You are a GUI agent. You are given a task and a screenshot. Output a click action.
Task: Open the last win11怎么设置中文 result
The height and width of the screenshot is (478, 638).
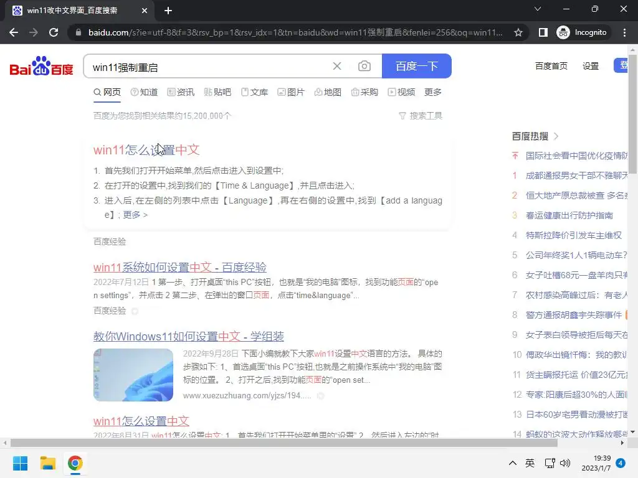(141, 421)
